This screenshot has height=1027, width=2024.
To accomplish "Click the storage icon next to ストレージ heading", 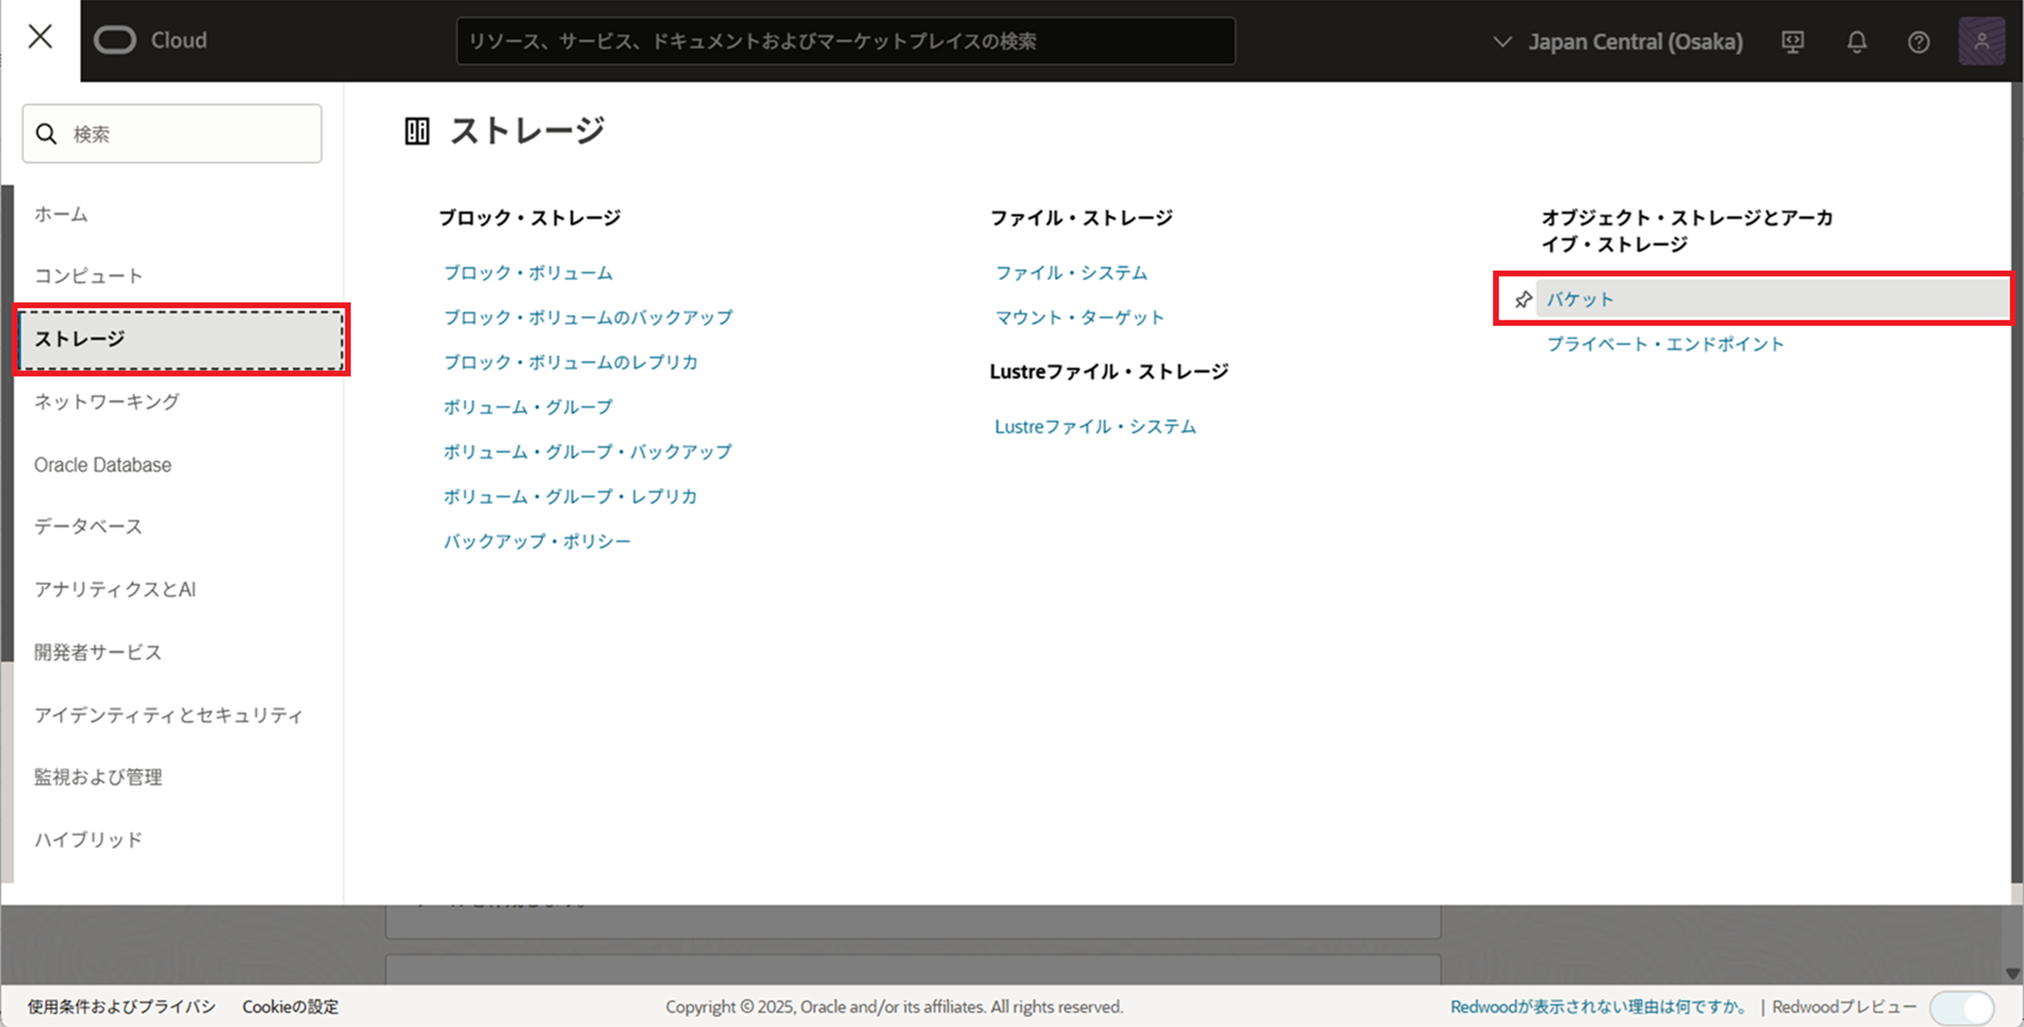I will tap(417, 131).
